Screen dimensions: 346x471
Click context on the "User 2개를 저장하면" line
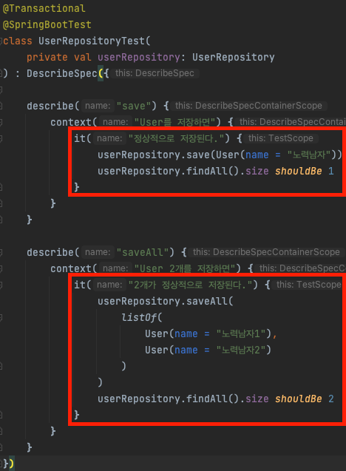click(71, 268)
